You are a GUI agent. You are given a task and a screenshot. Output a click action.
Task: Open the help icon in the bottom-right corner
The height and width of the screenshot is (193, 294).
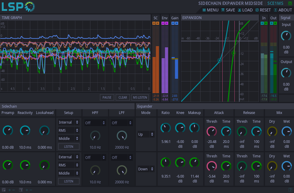coord(290,190)
